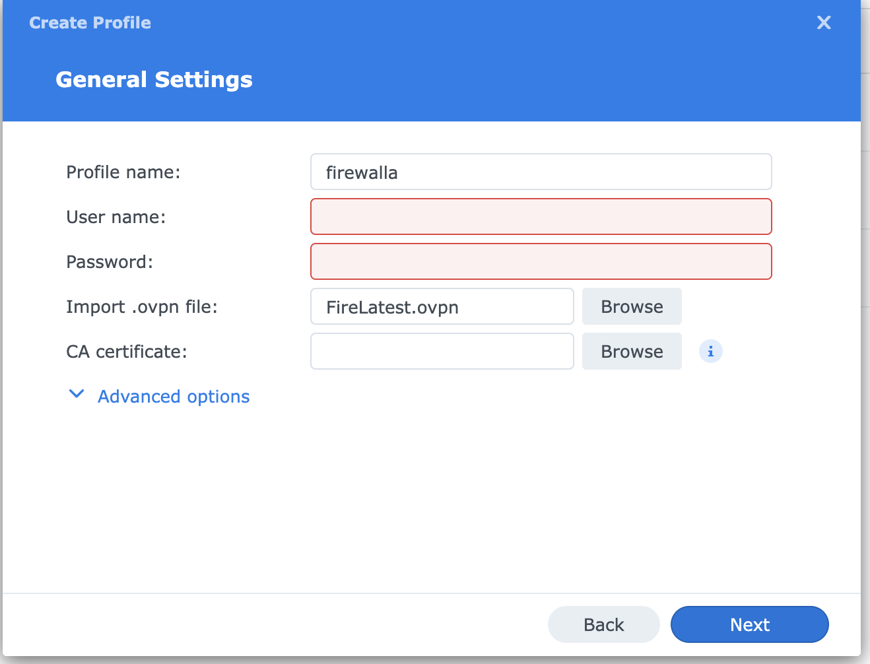Click the "Import .ovpn file:" label
Screen dimensions: 870x664
142,307
